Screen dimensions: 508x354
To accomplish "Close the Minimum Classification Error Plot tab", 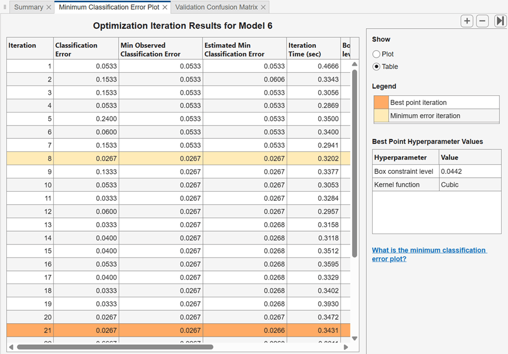I will [x=165, y=7].
